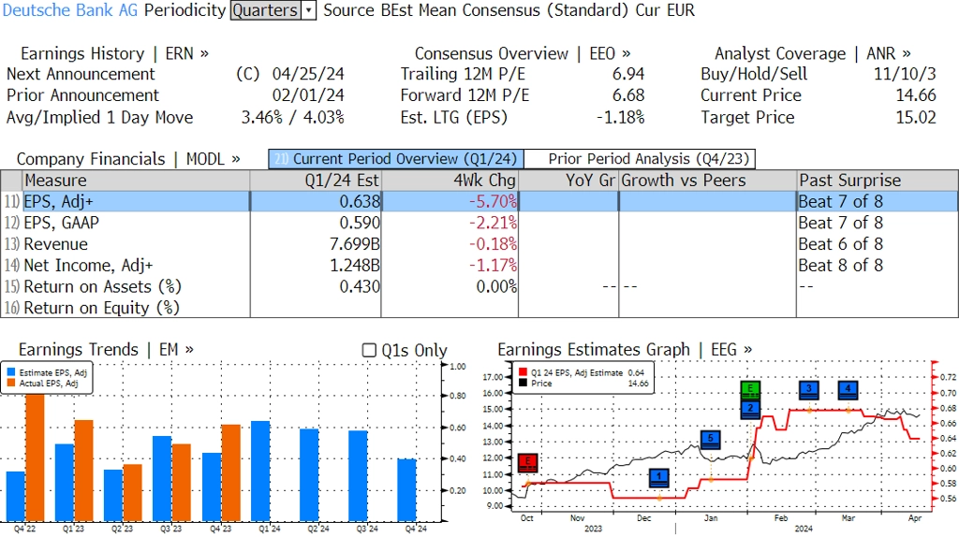Switch to Prior Period Analysis (Q4/23) tab

click(x=641, y=159)
